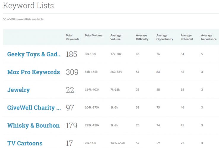The image size is (219, 148).
Task: Open the Whisky & Bourbon keyword list
Action: coord(33,125)
